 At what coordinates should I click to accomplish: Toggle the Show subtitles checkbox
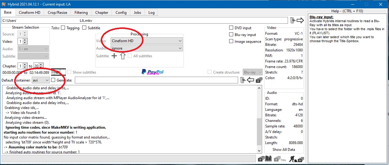point(69,72)
